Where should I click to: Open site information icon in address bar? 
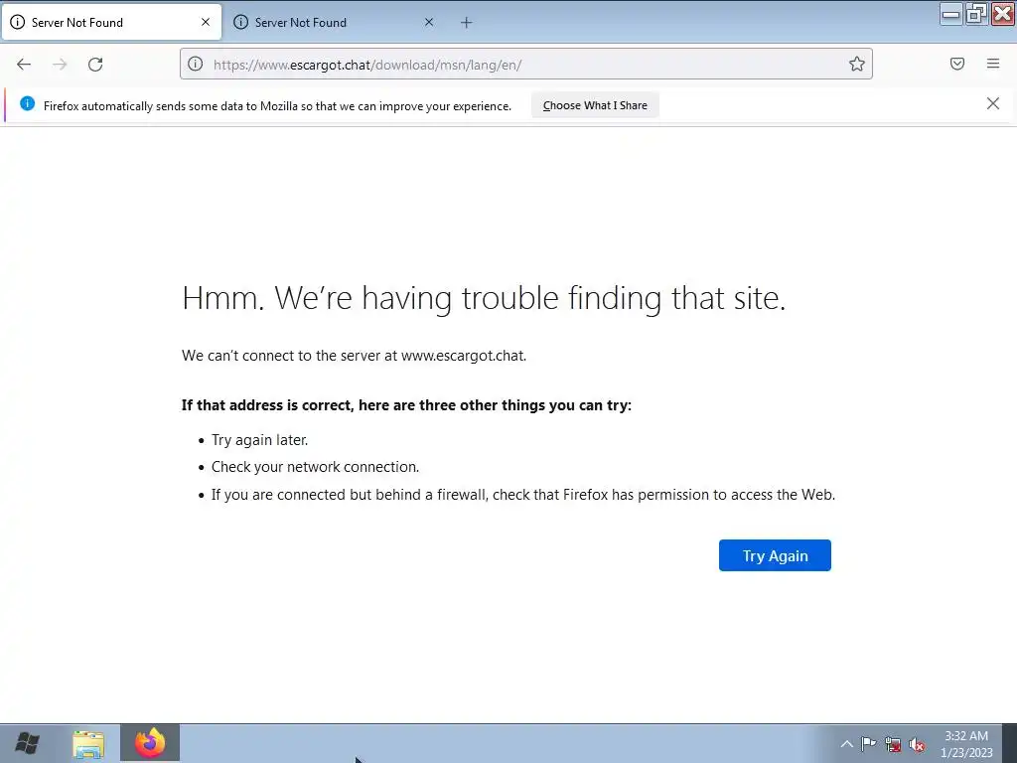click(x=196, y=65)
